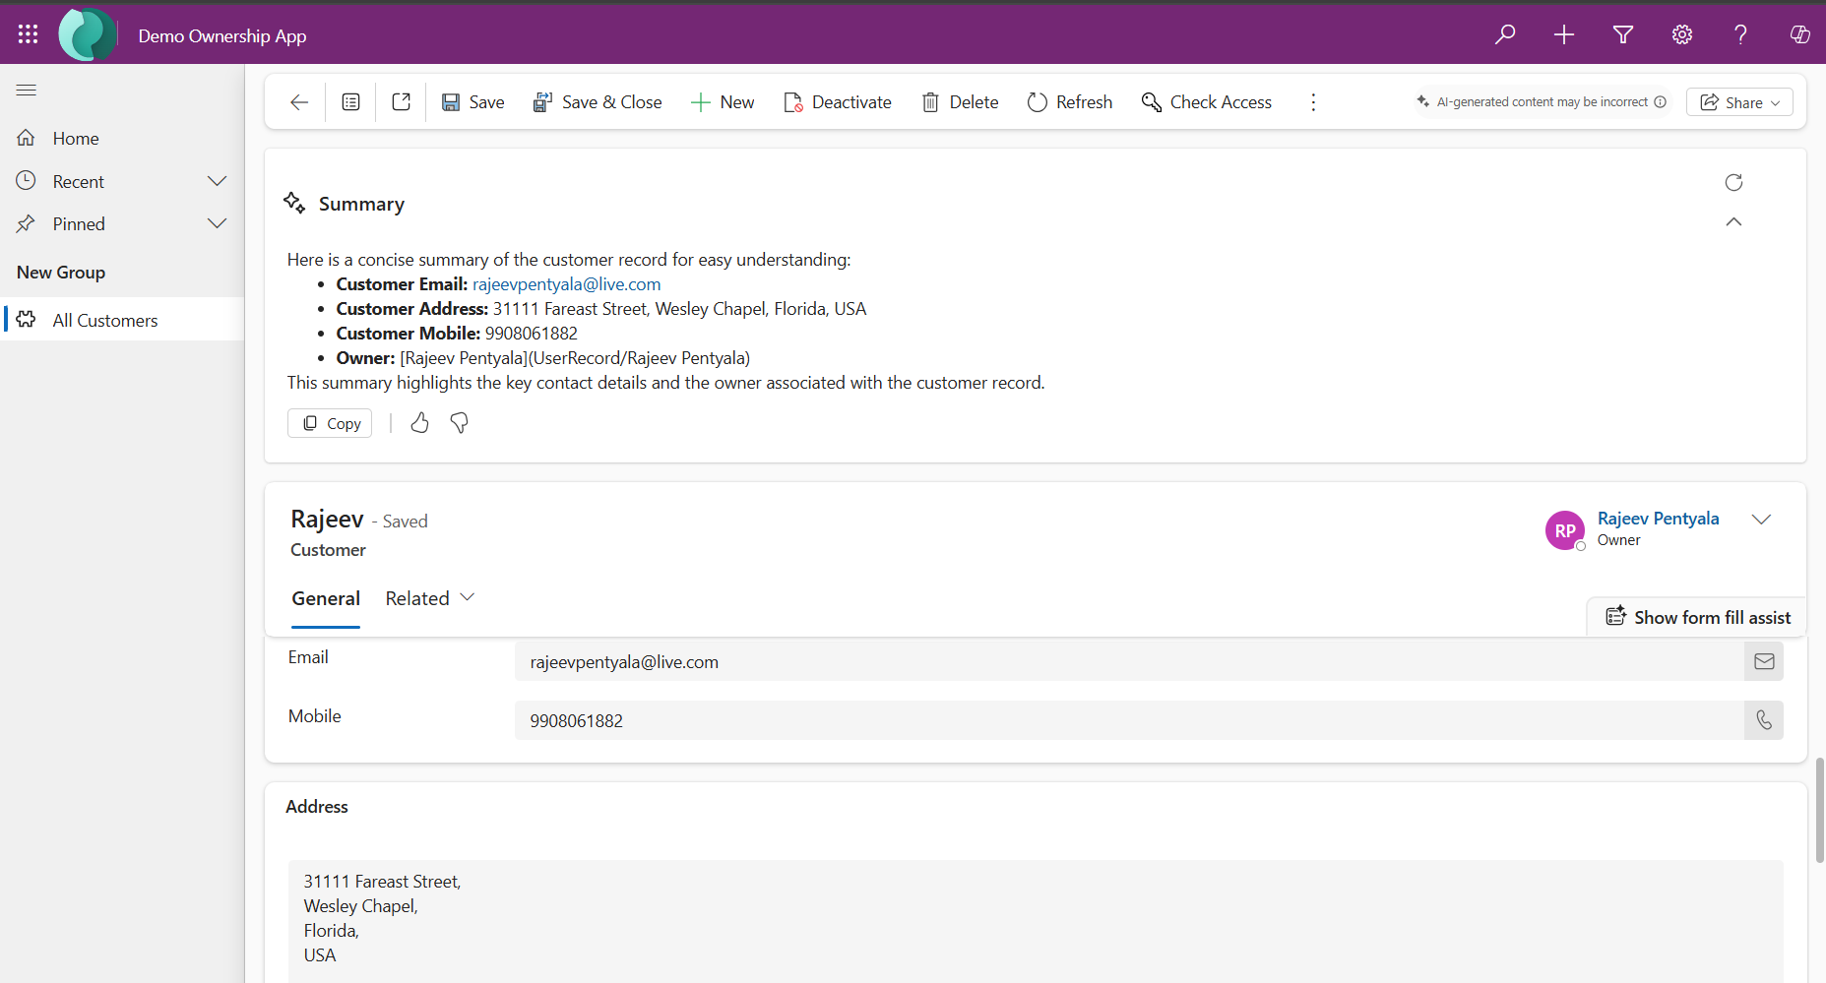Collapse the Summary section chevron
The width and height of the screenshot is (1826, 983).
[1733, 222]
